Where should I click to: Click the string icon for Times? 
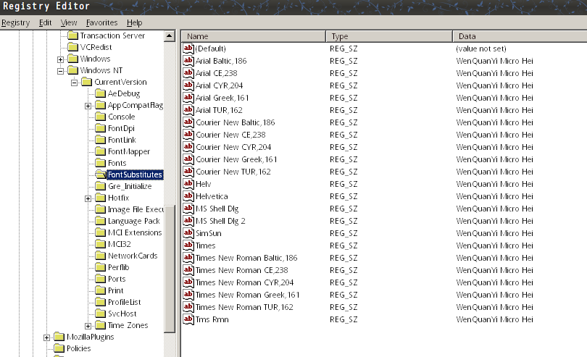point(188,245)
